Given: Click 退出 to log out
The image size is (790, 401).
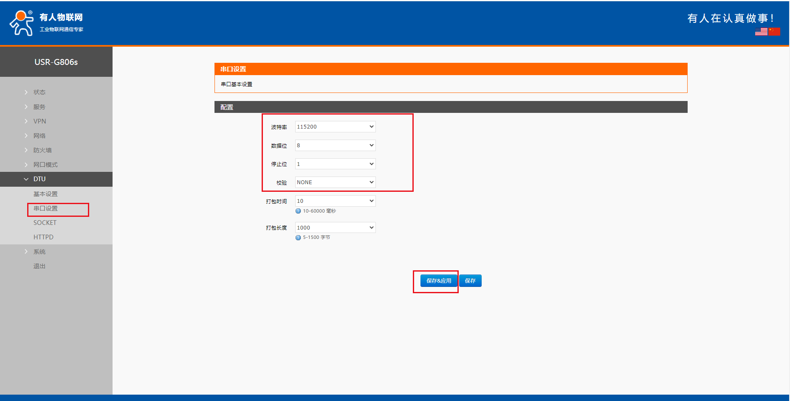Looking at the screenshot, I should click(x=39, y=266).
